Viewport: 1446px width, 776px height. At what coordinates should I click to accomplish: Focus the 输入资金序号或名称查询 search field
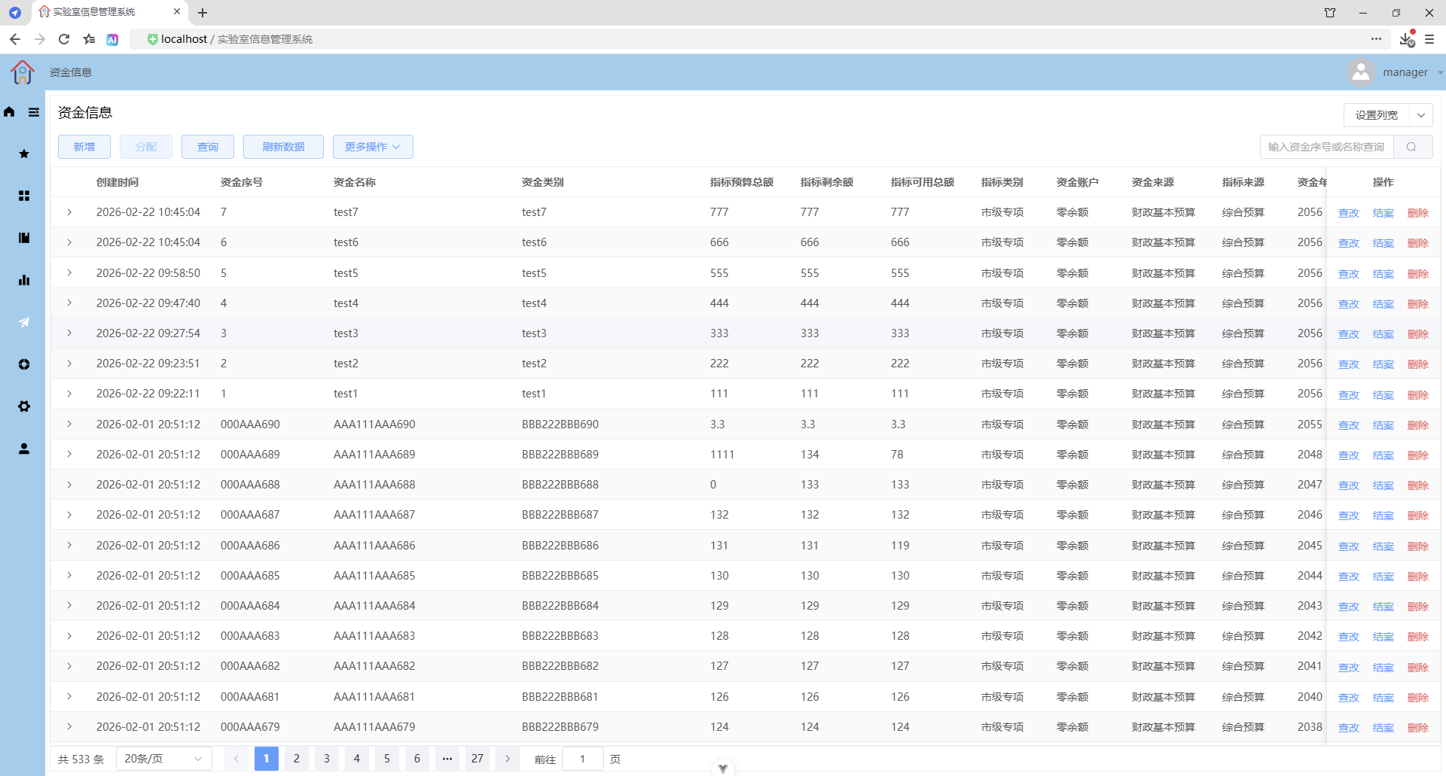click(1327, 147)
